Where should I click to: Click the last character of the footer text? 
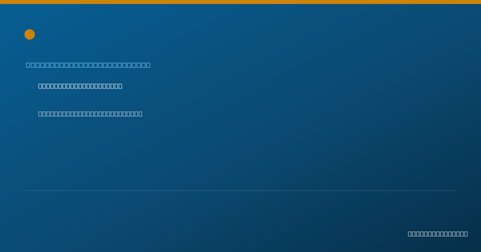pos(466,234)
